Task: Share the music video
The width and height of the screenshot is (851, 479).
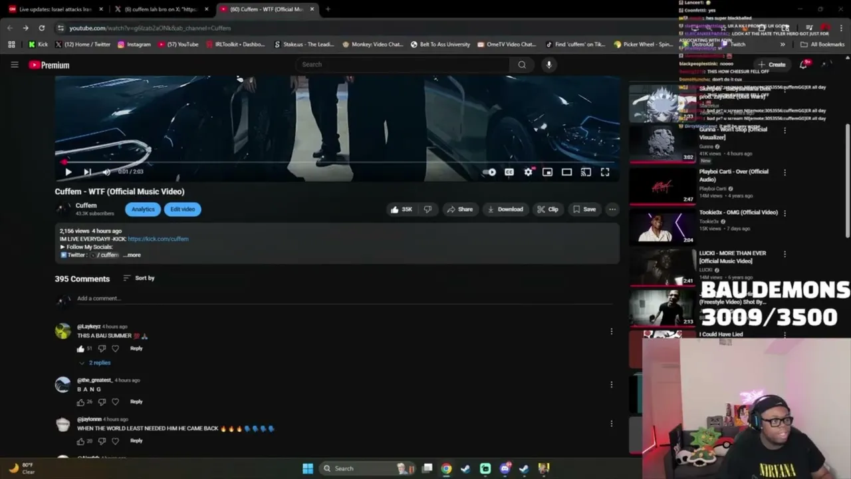Action: [460, 209]
